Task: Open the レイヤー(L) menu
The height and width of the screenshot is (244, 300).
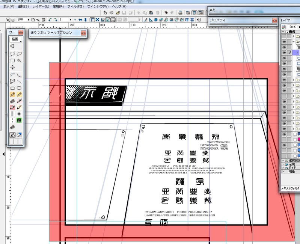Action: 41,6
